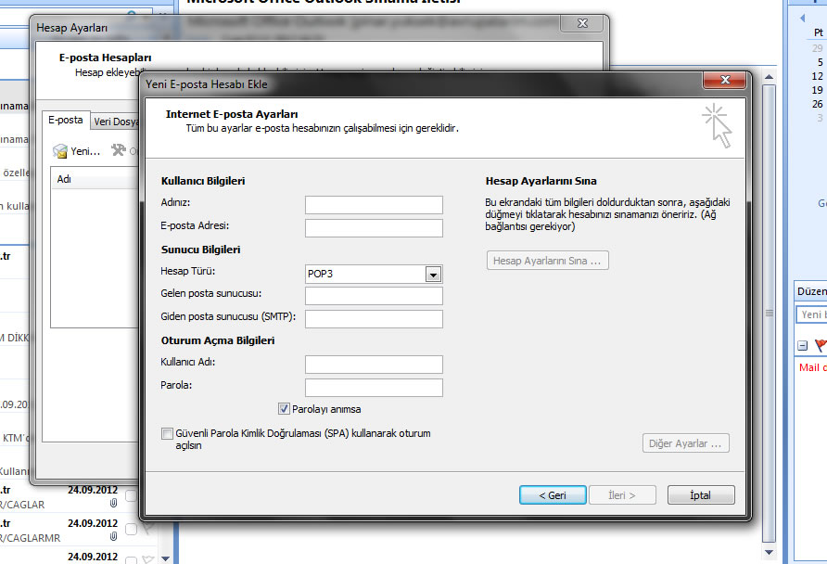Click the calendar previous month arrow
The height and width of the screenshot is (564, 827).
click(803, 17)
